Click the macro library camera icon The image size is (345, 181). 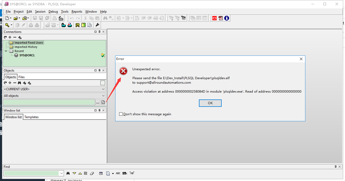click(x=184, y=18)
